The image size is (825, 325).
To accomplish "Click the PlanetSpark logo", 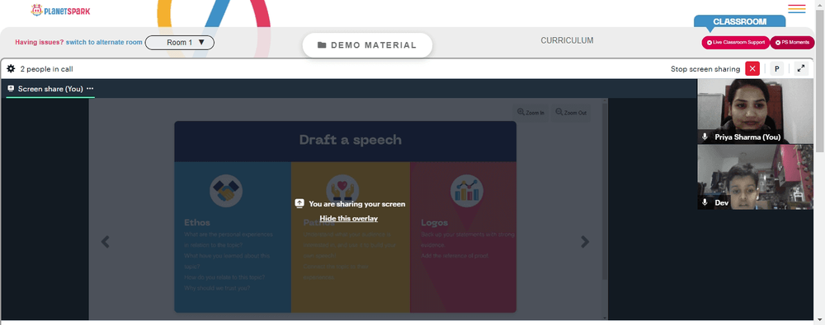I will click(x=60, y=10).
